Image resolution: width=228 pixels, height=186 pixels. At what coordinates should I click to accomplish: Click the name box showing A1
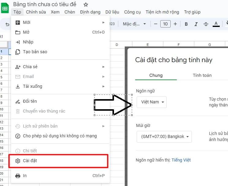point(2,37)
